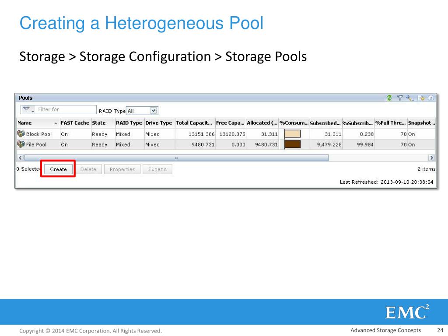Open the help question mark icon
Screen dimensions: 448x336
(431, 98)
